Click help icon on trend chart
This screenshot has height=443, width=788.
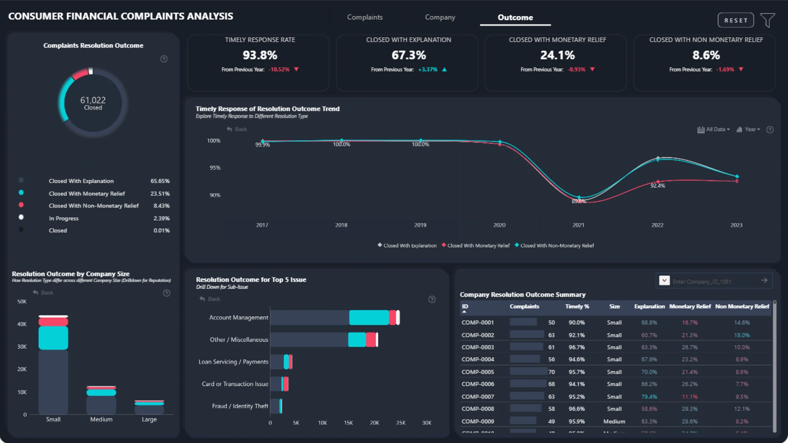(770, 130)
